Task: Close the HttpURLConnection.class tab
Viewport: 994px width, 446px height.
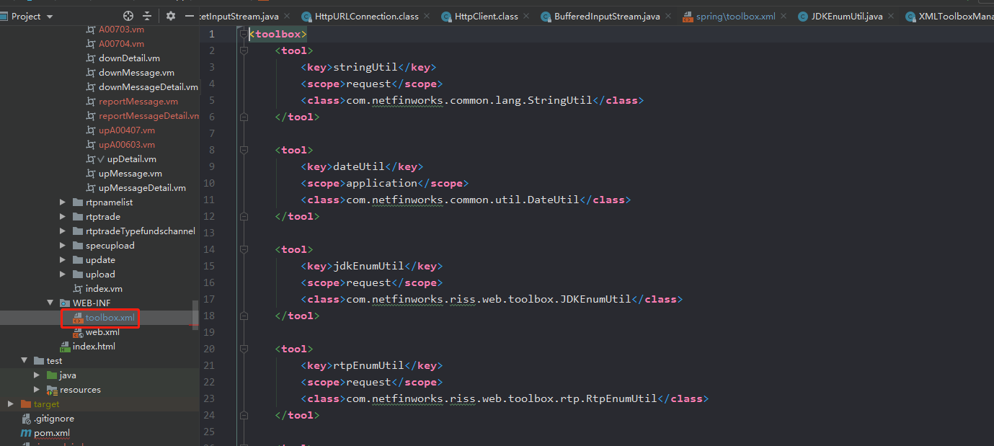Action: tap(427, 17)
